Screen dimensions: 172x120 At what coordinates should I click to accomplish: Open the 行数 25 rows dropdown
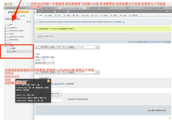pyautogui.click(x=61, y=47)
